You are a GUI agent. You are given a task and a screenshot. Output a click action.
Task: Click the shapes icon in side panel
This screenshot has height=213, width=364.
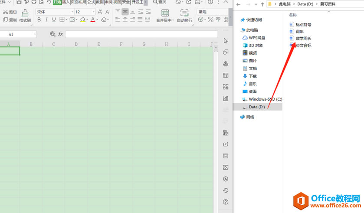[226, 52]
